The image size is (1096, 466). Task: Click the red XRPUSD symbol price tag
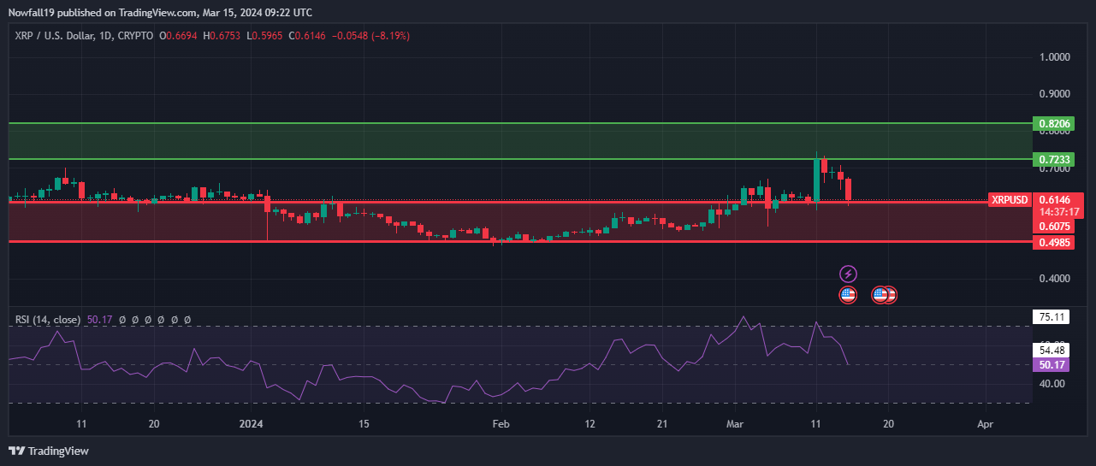coord(1009,199)
